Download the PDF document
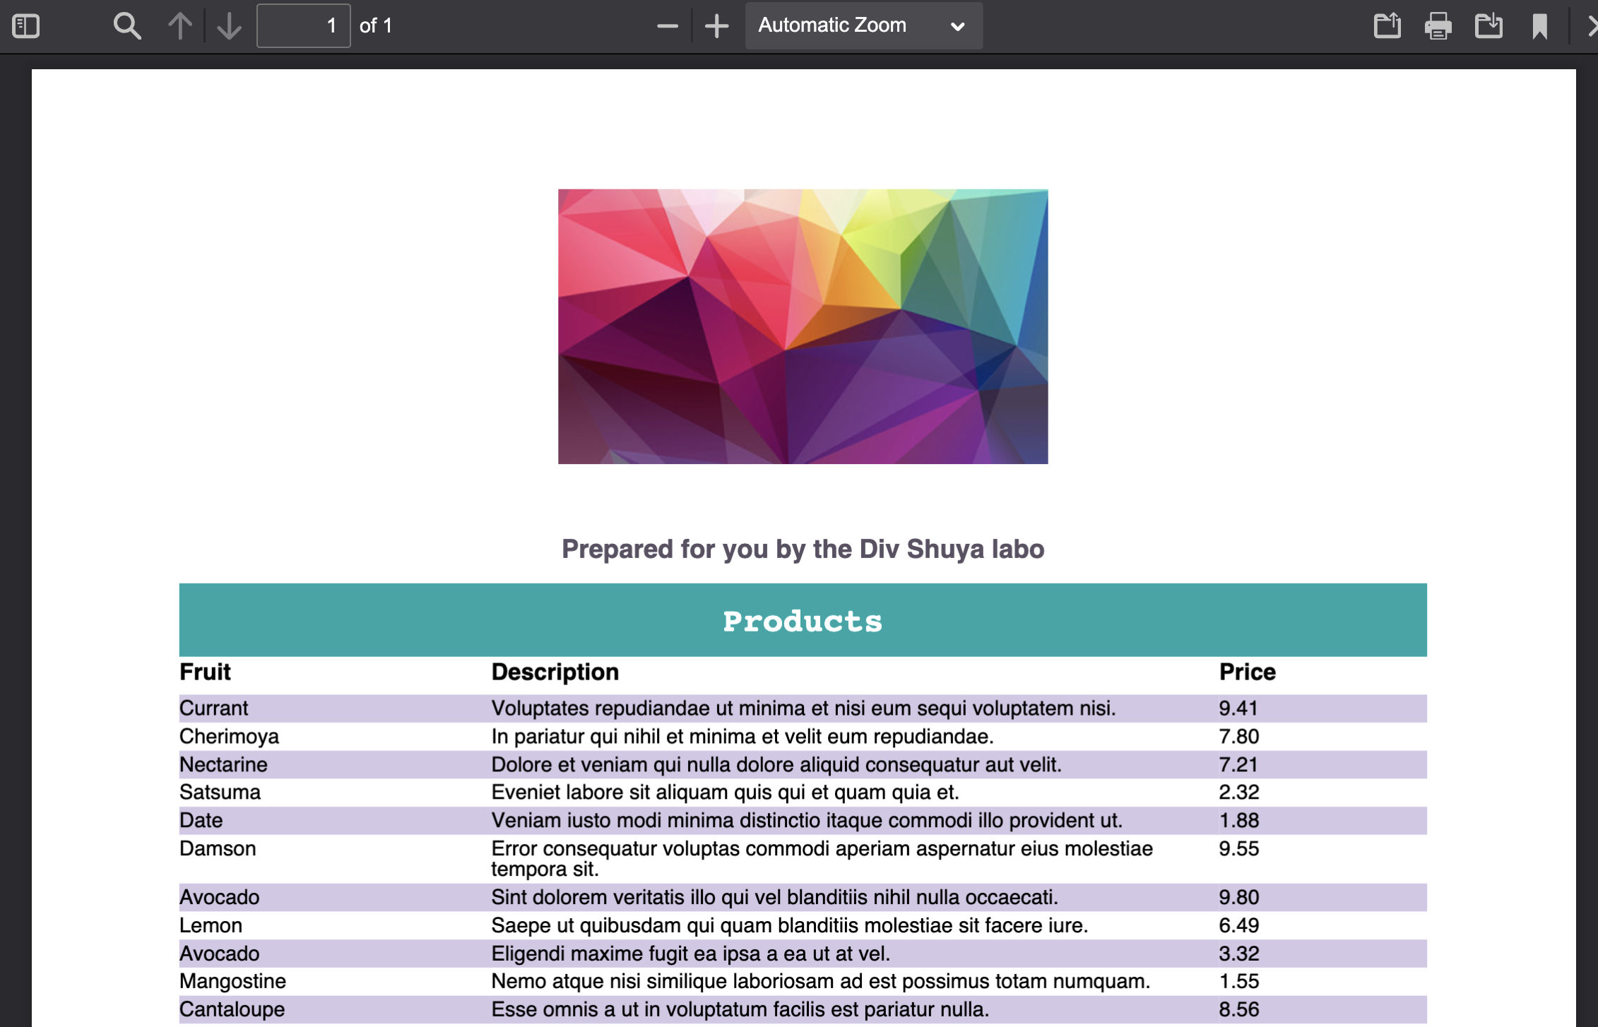The image size is (1598, 1027). pyautogui.click(x=1489, y=25)
